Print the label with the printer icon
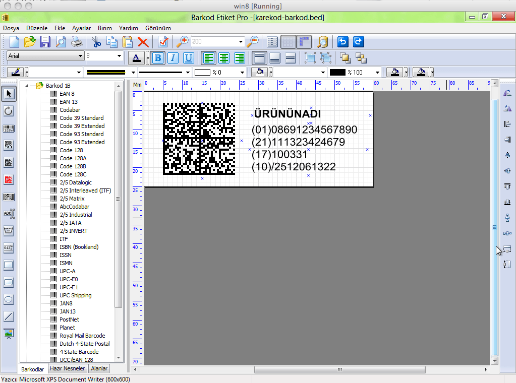The height and width of the screenshot is (383, 516). click(x=77, y=42)
